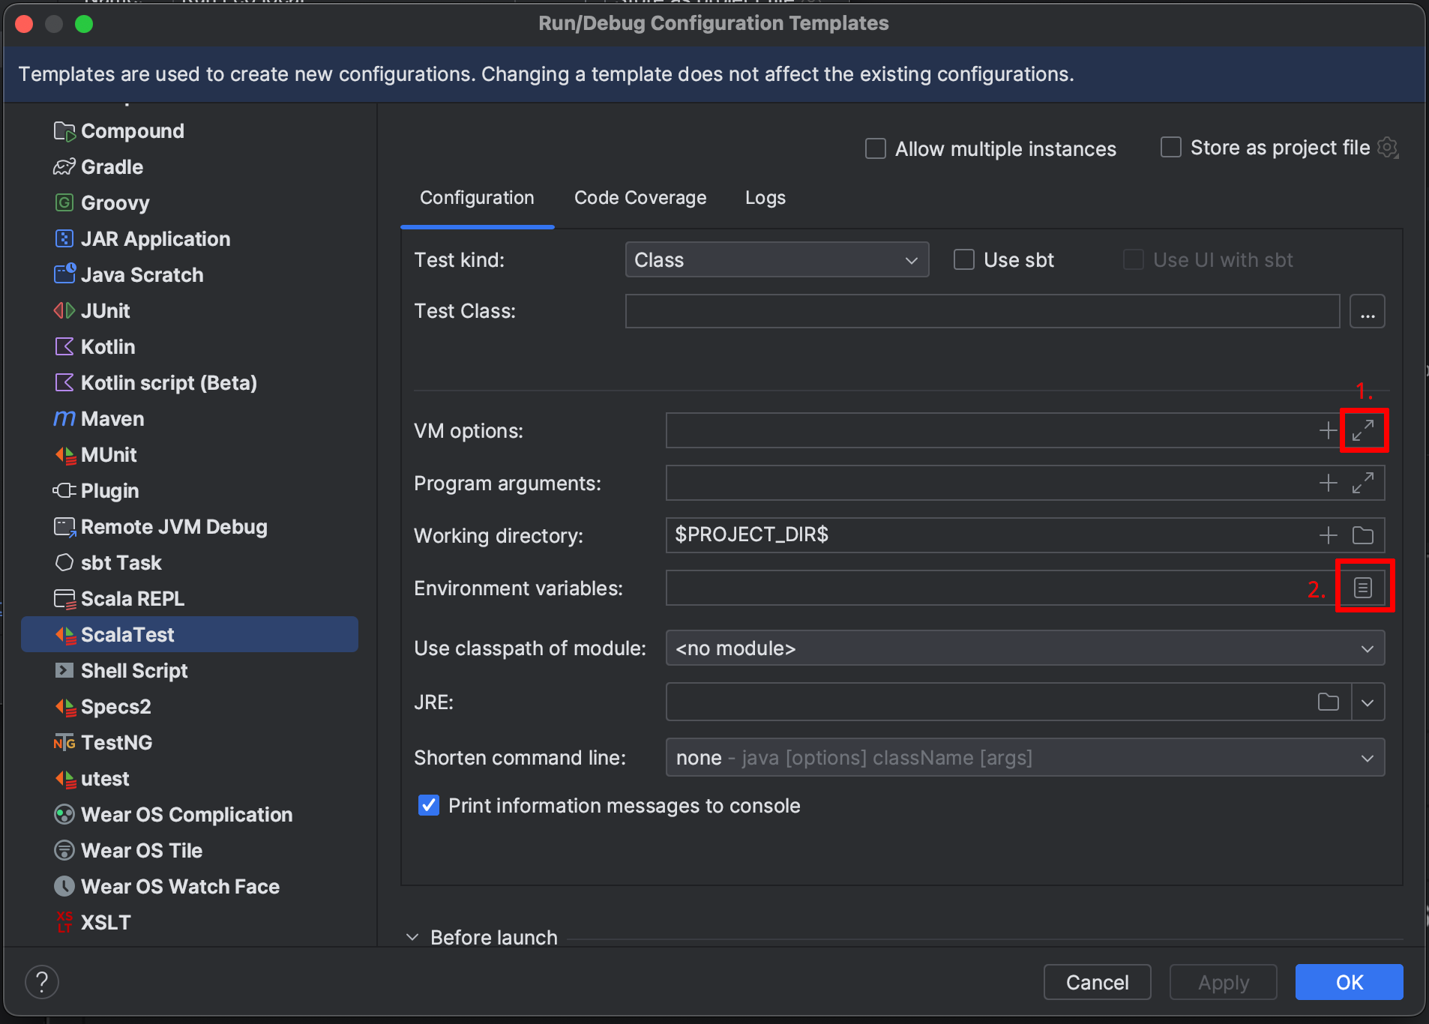This screenshot has width=1429, height=1024.
Task: Click the help question mark icon
Action: pyautogui.click(x=42, y=982)
